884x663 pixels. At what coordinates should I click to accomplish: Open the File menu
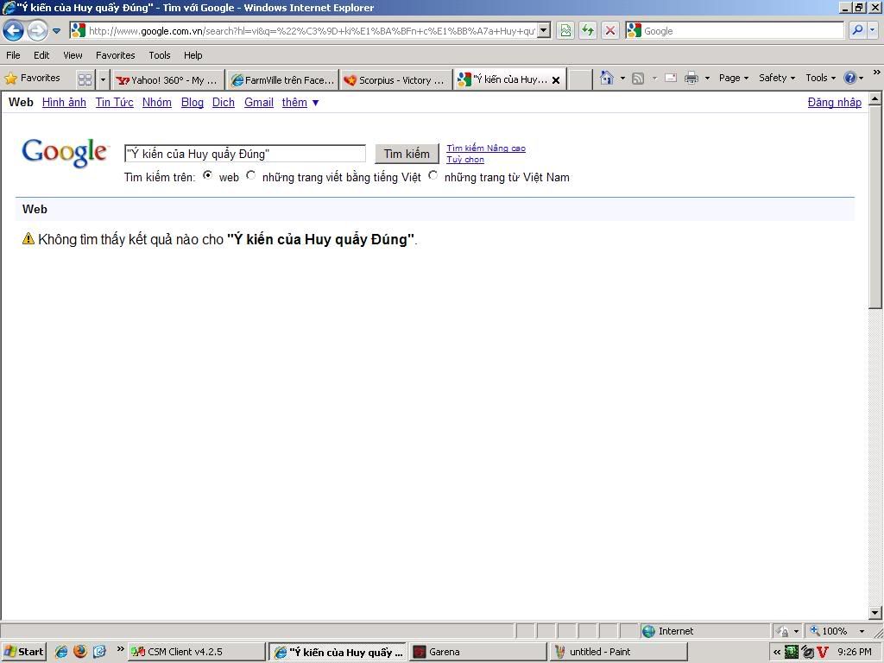click(13, 55)
